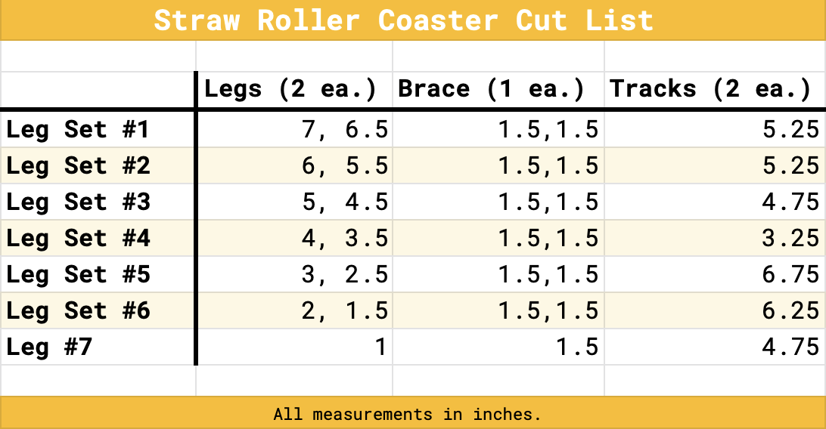826x429 pixels.
Task: Click the tracks cell showing 6.25
Action: pyautogui.click(x=790, y=311)
